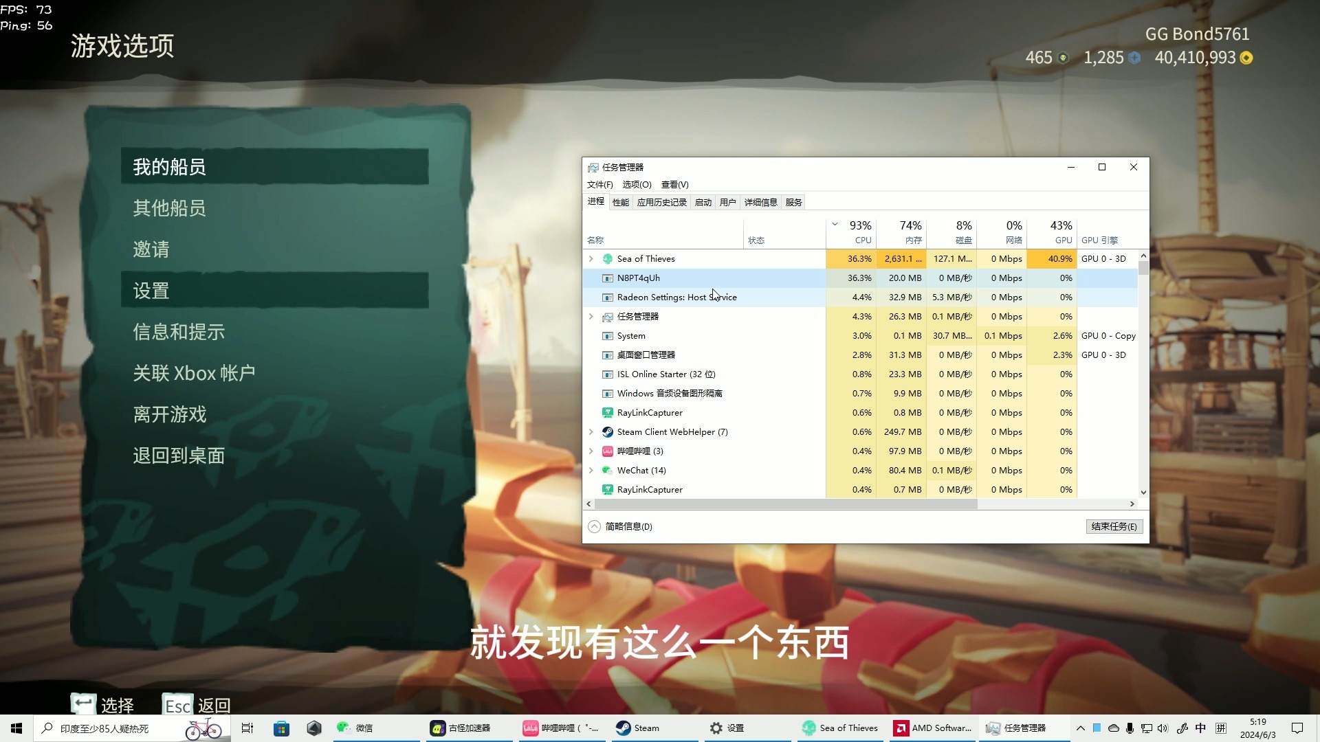
Task: Expand the Sea of Thieves process group
Action: click(x=591, y=259)
